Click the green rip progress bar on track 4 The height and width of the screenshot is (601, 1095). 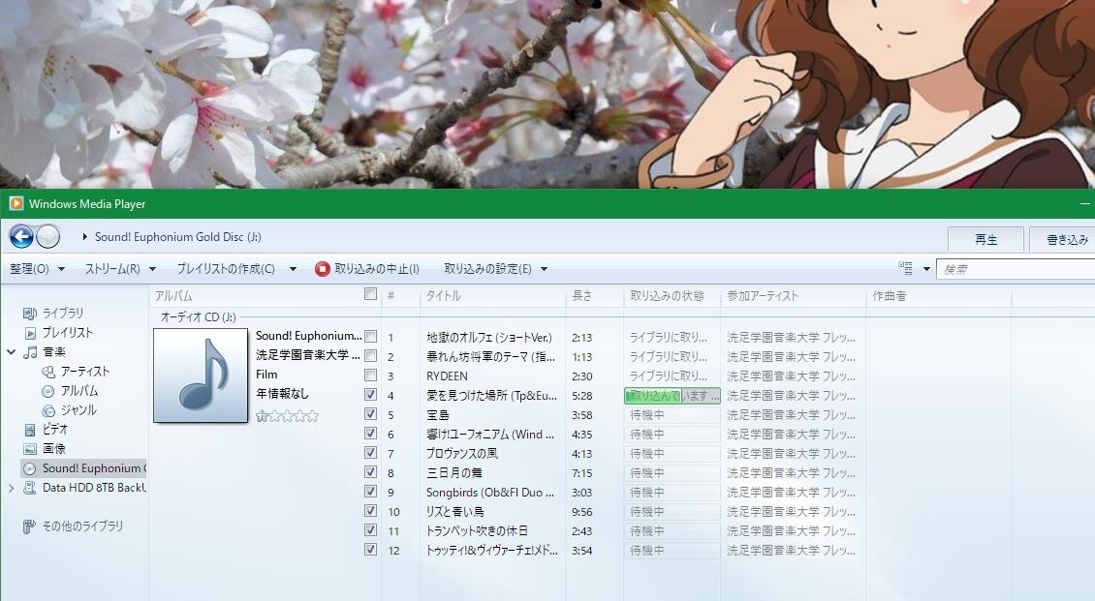pos(672,395)
